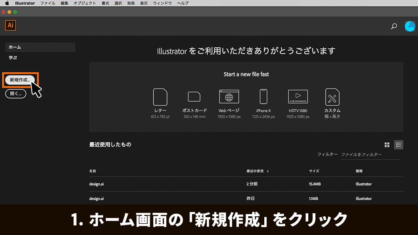Open the Illustrator application menu
Screen dimensions: 418x235
(x=25, y=3)
